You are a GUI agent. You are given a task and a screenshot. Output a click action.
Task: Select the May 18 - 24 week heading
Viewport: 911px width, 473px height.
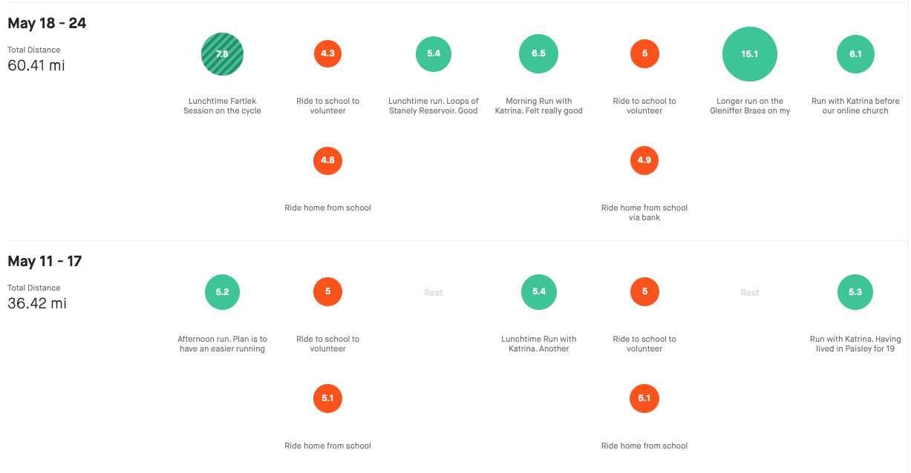coord(47,23)
